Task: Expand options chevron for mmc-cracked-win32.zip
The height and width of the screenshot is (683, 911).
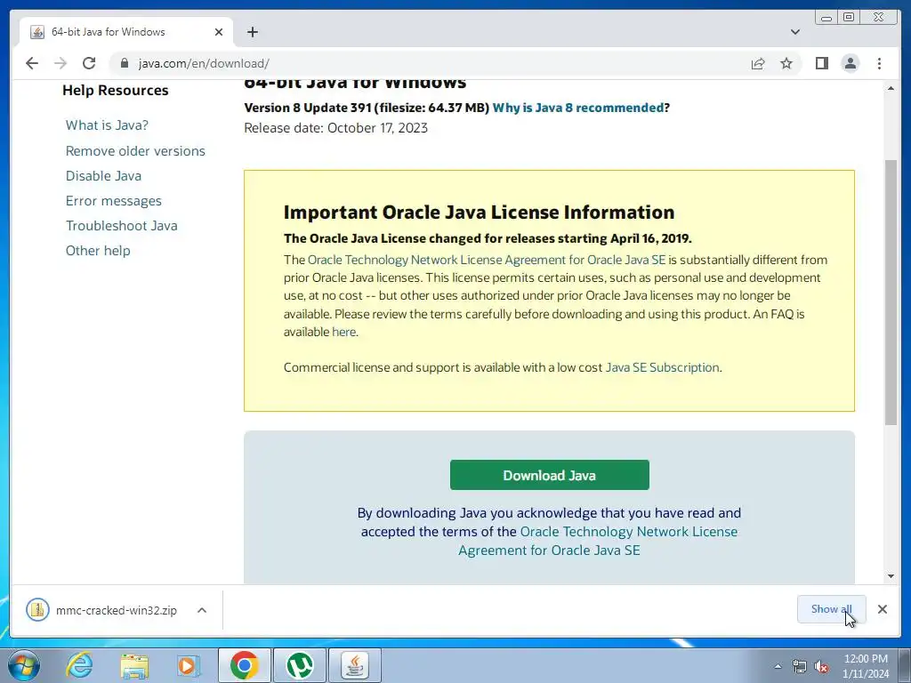Action: click(202, 610)
